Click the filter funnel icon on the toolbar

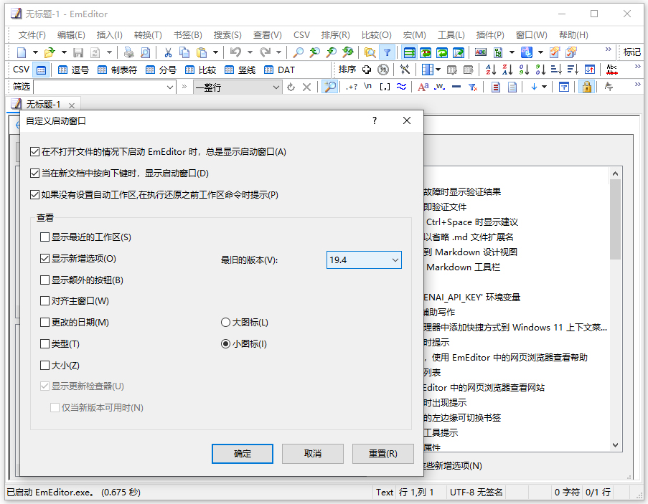(x=387, y=52)
